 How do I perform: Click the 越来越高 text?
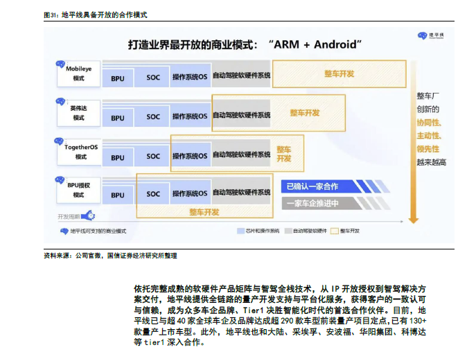(x=431, y=162)
